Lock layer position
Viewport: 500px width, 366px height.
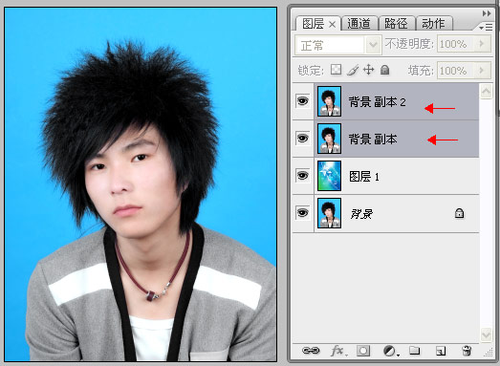point(369,70)
